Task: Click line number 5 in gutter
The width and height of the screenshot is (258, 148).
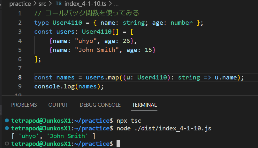Action: tap(20, 50)
